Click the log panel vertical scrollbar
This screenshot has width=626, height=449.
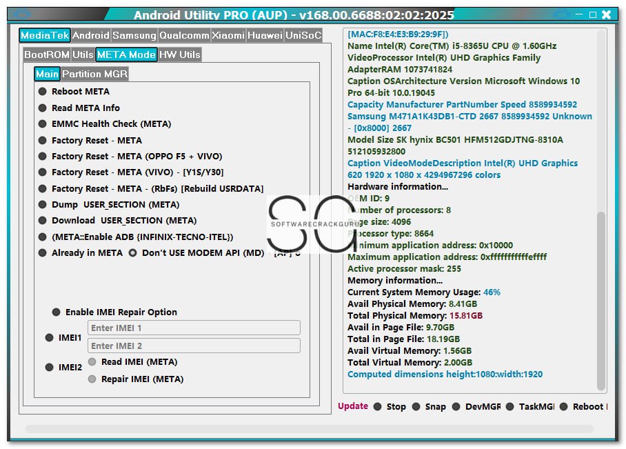tap(601, 301)
